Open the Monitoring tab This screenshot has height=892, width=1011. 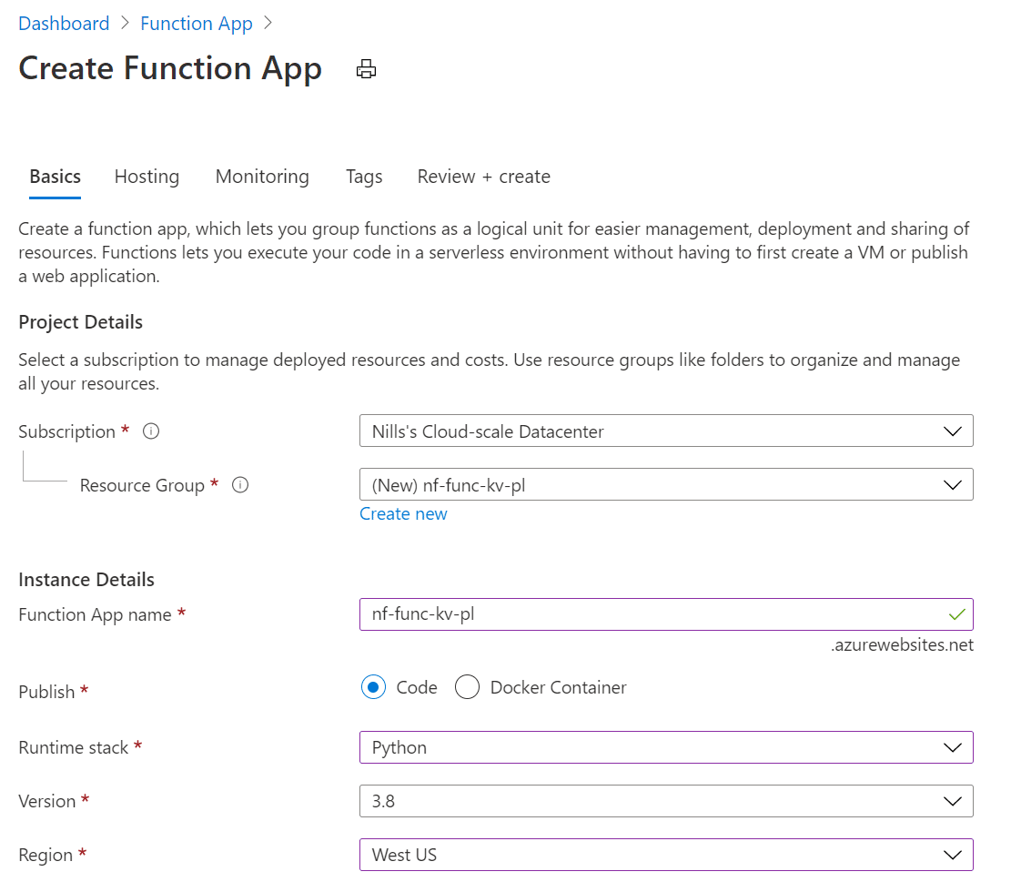(x=262, y=176)
